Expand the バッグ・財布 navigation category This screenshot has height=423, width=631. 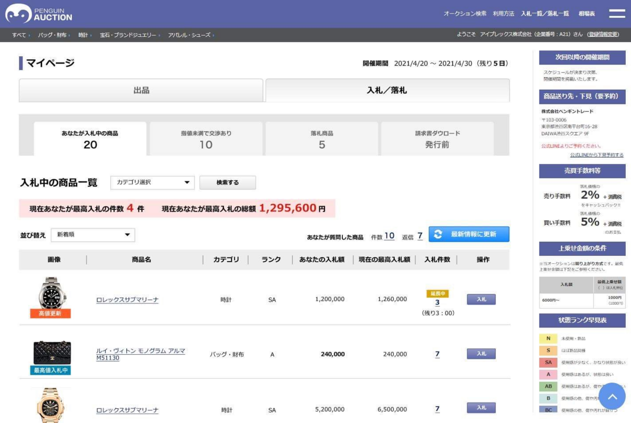(x=54, y=35)
